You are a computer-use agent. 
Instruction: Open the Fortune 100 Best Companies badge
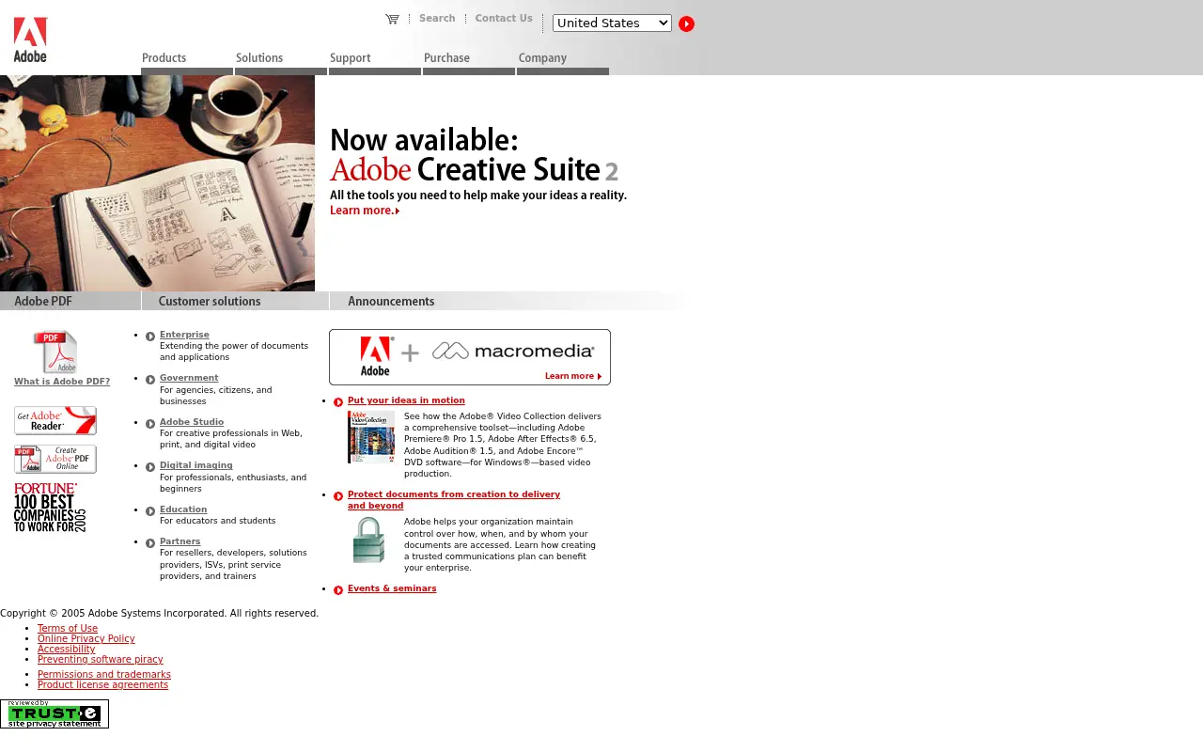click(x=50, y=508)
